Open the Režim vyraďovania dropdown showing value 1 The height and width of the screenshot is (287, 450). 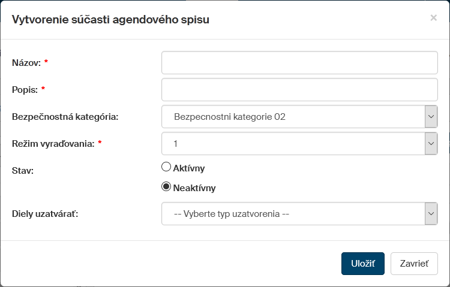coord(293,144)
